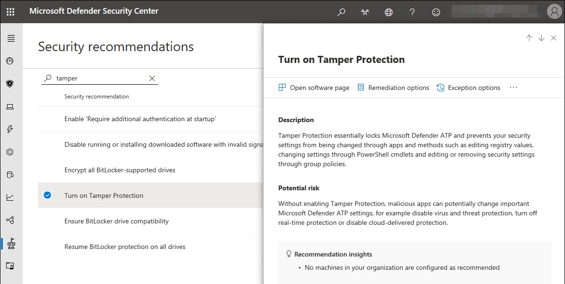The image size is (565, 284).
Task: Expand the more actions ellipsis menu
Action: [x=513, y=88]
